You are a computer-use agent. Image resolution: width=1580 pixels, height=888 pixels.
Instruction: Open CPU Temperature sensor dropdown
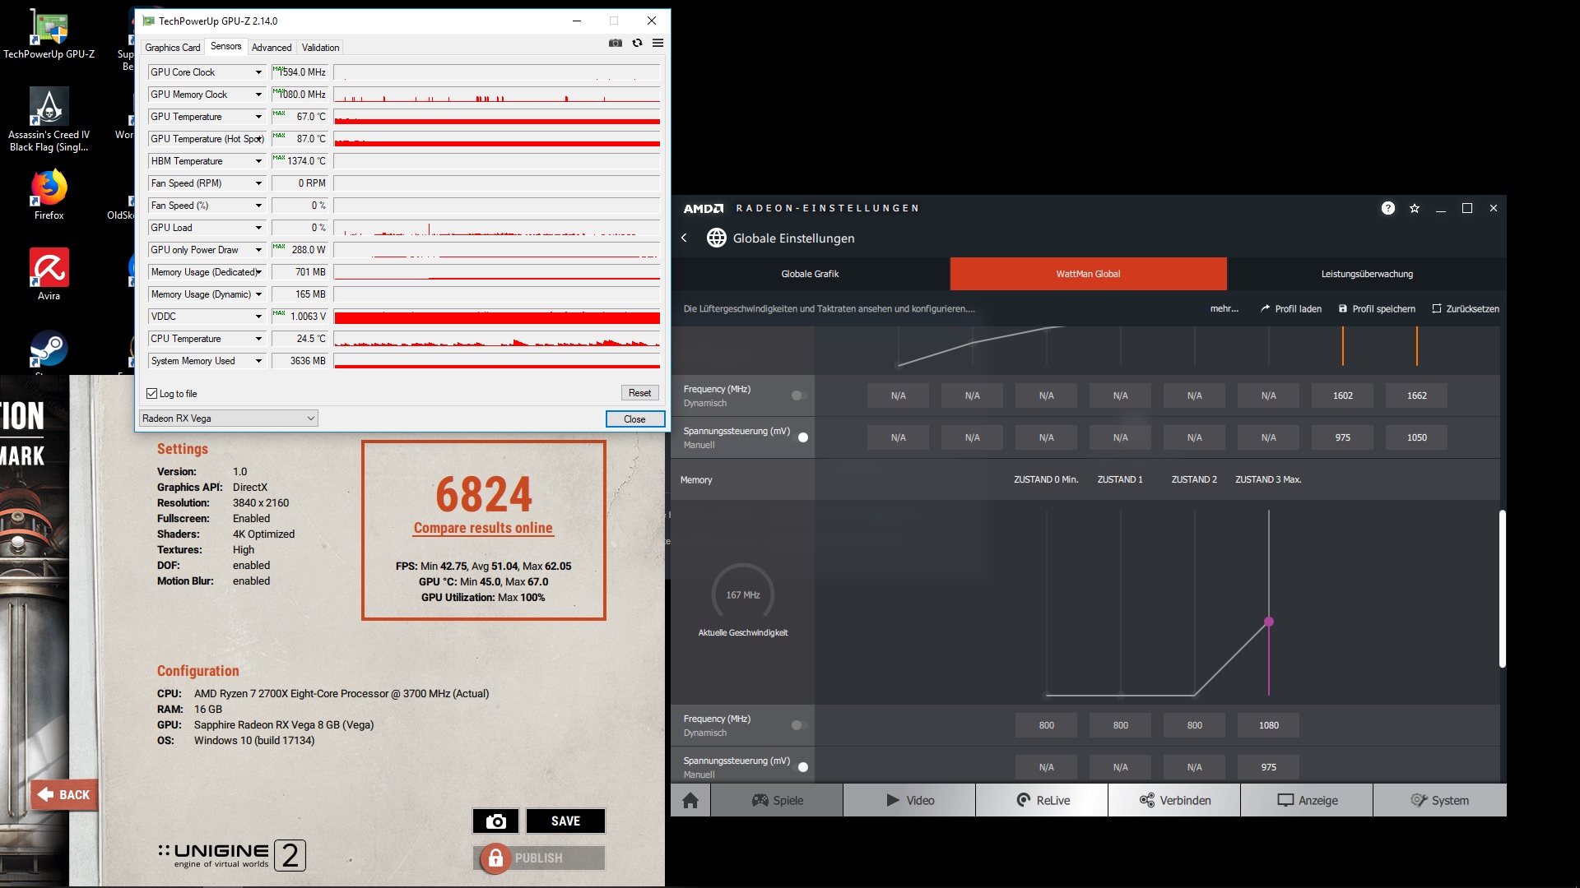click(258, 339)
